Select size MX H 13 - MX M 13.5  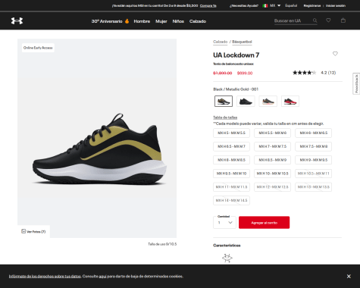coord(313,187)
